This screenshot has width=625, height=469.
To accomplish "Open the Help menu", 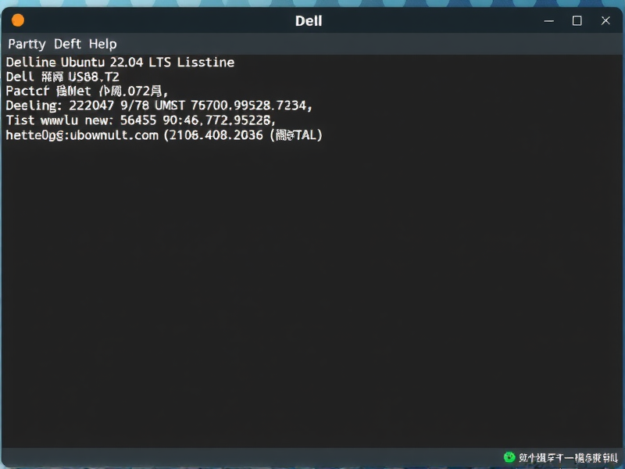I will pos(104,45).
